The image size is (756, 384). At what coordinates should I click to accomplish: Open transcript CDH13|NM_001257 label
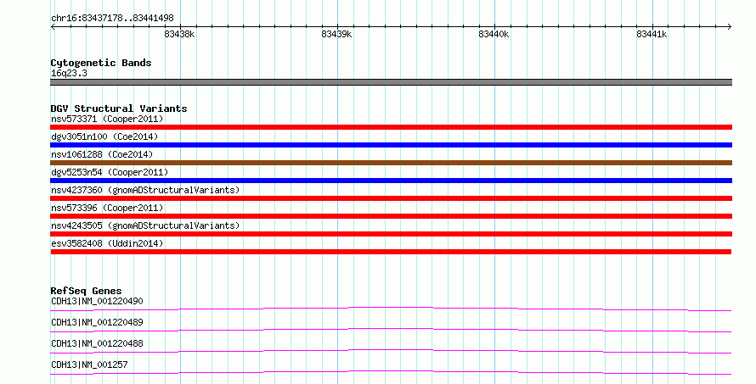click(x=89, y=365)
